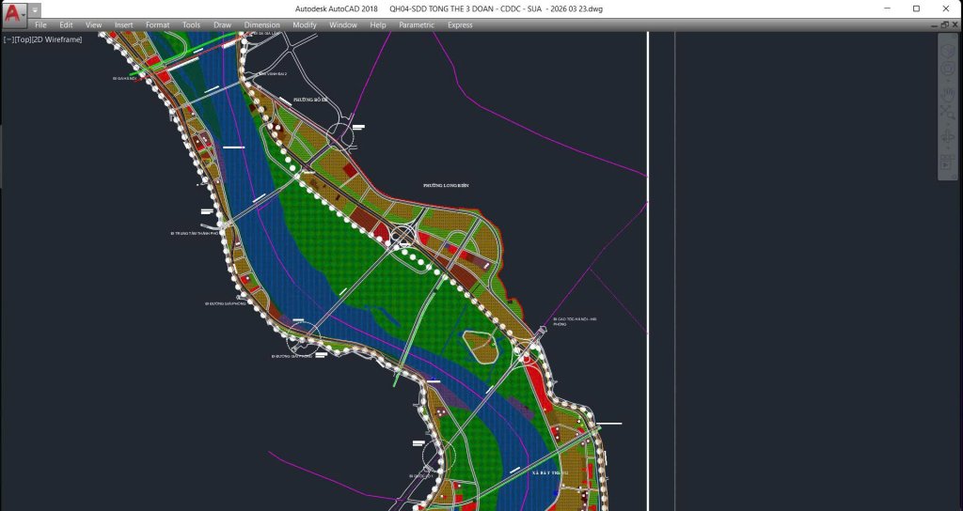Select the XÃ BÁT TRÀNG text label
963x511 pixels.
[549, 473]
